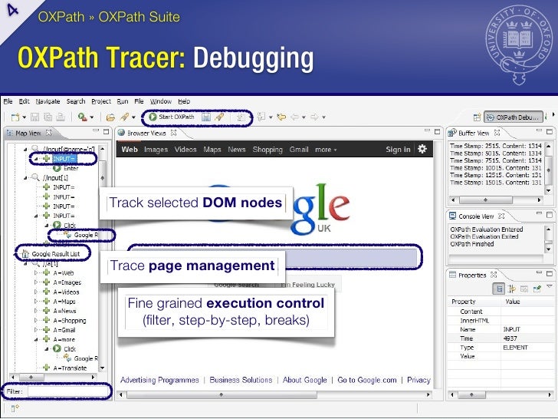Click the save icon beside Start OXPath
This screenshot has width=558, height=419.
pyautogui.click(x=206, y=117)
